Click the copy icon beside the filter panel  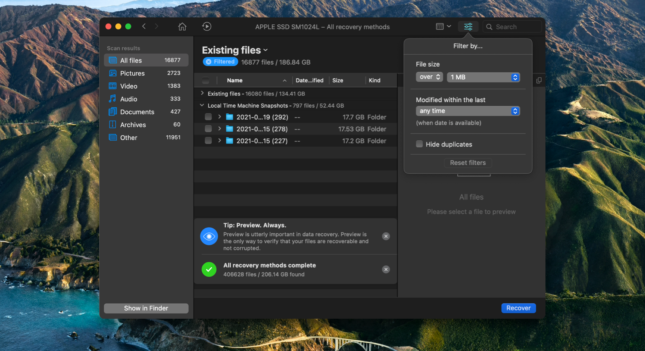(539, 80)
